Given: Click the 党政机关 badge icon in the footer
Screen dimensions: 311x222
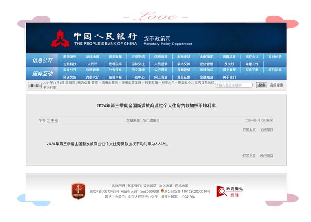Looking at the screenshot, I should tap(78, 191).
